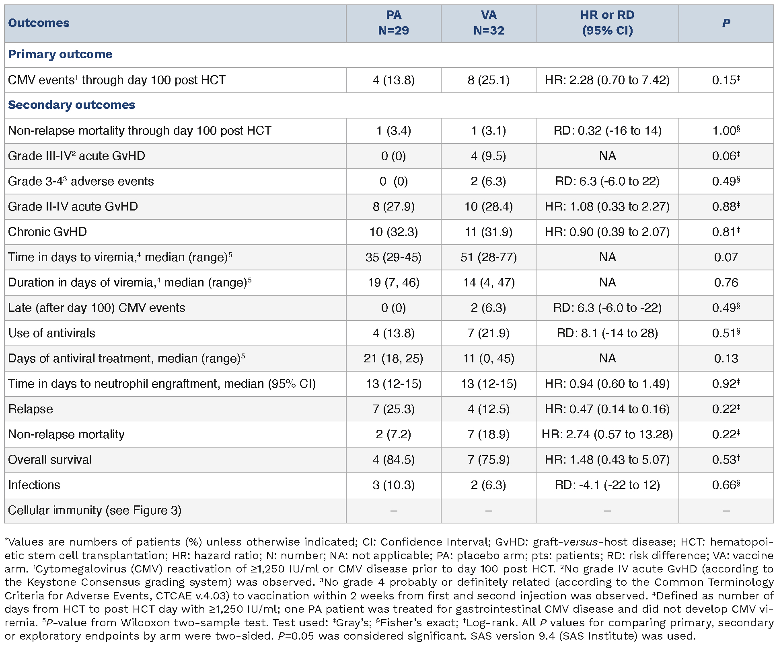779x648 pixels.
Task: Click the P column header
Action: [x=726, y=23]
